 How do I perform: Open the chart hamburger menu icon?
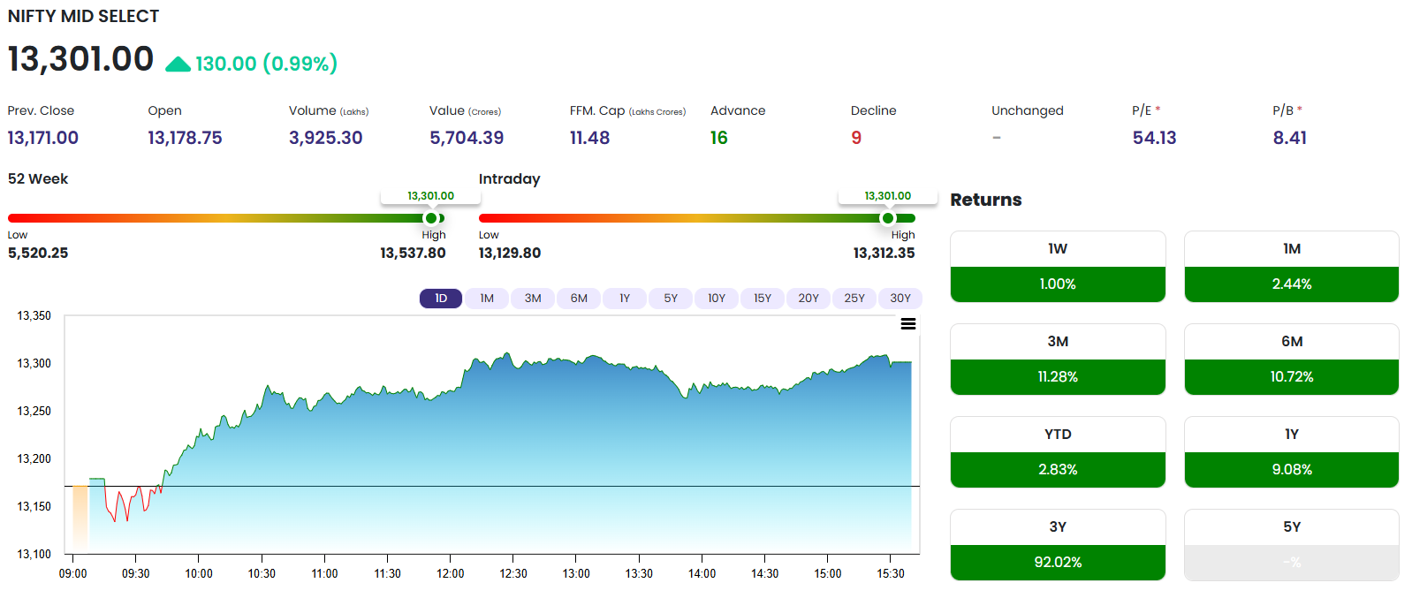click(907, 324)
